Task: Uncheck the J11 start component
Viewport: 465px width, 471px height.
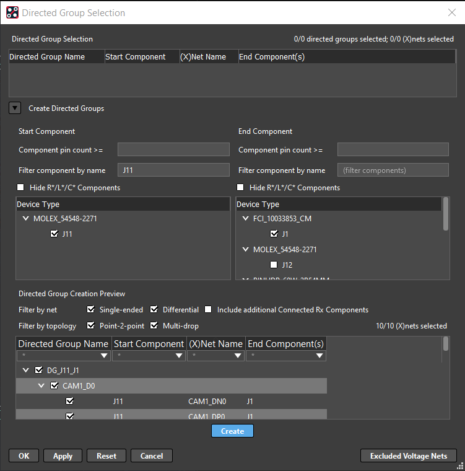Action: [54, 234]
